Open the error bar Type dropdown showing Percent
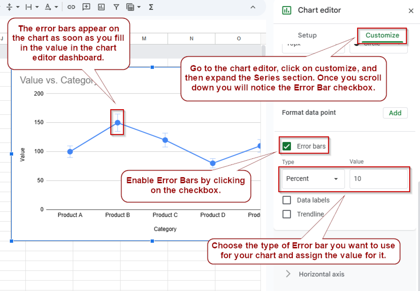This screenshot has height=291, width=420. click(x=313, y=179)
